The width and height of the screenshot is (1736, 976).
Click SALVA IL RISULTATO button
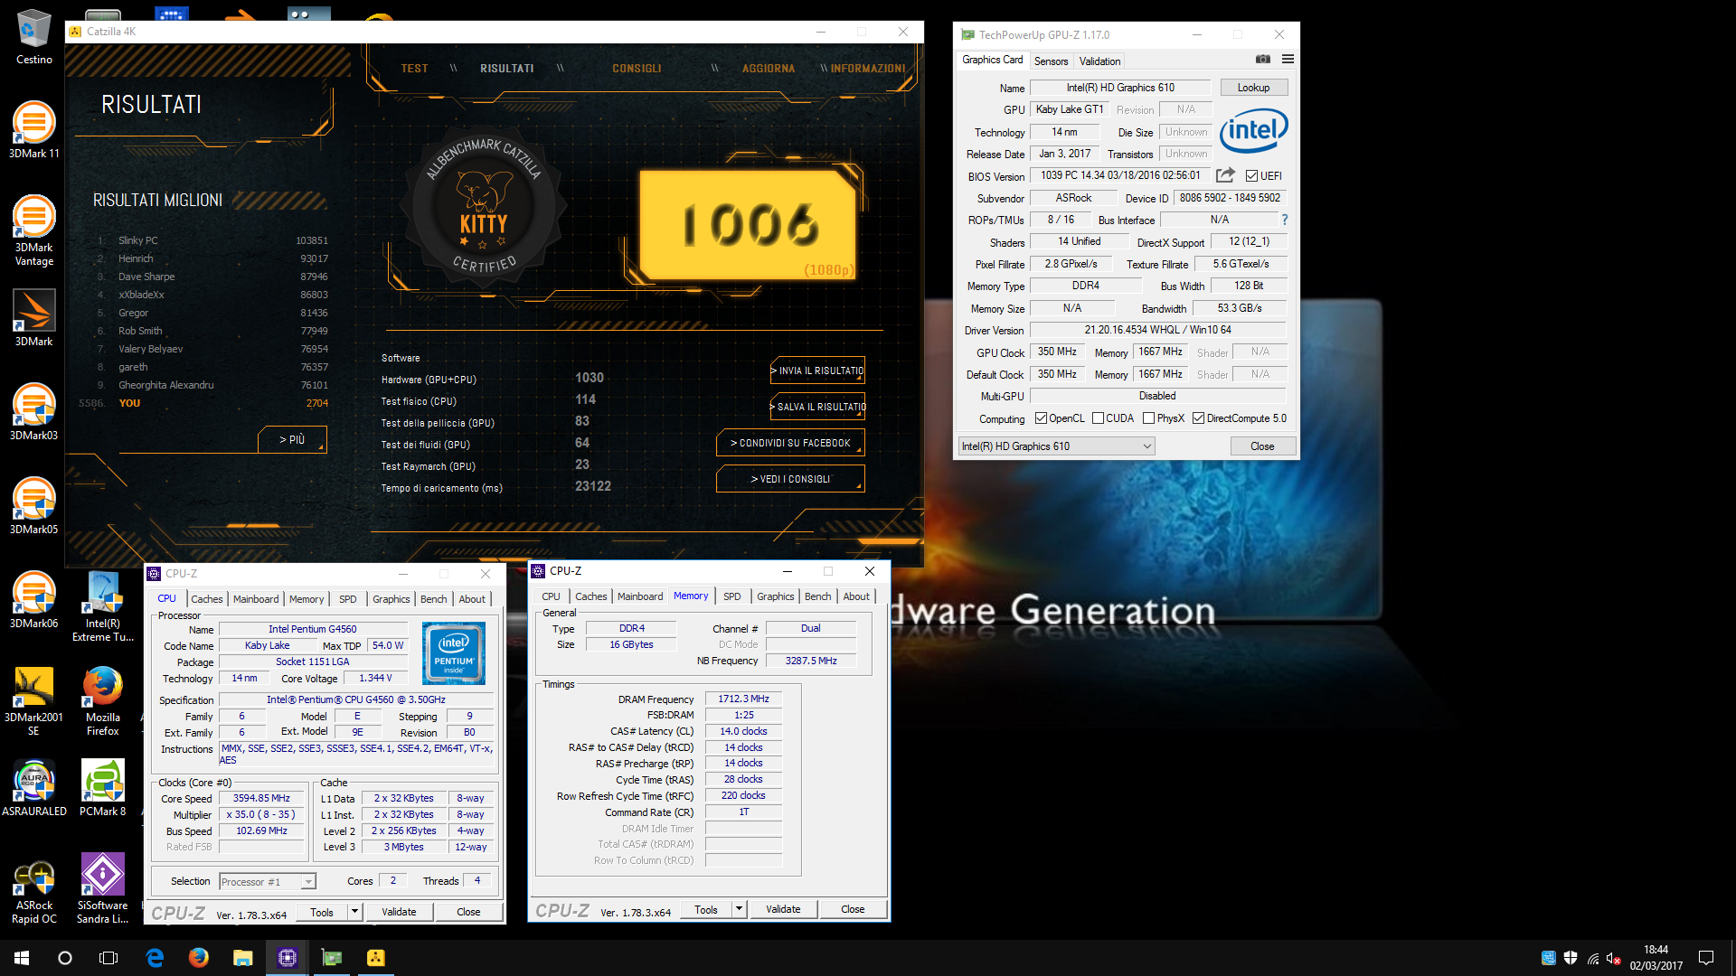pos(817,407)
